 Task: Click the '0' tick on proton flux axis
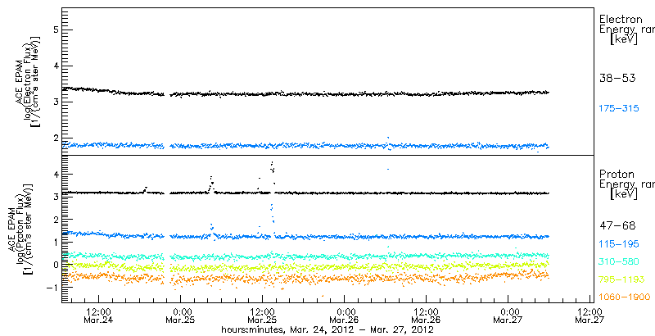[54, 264]
